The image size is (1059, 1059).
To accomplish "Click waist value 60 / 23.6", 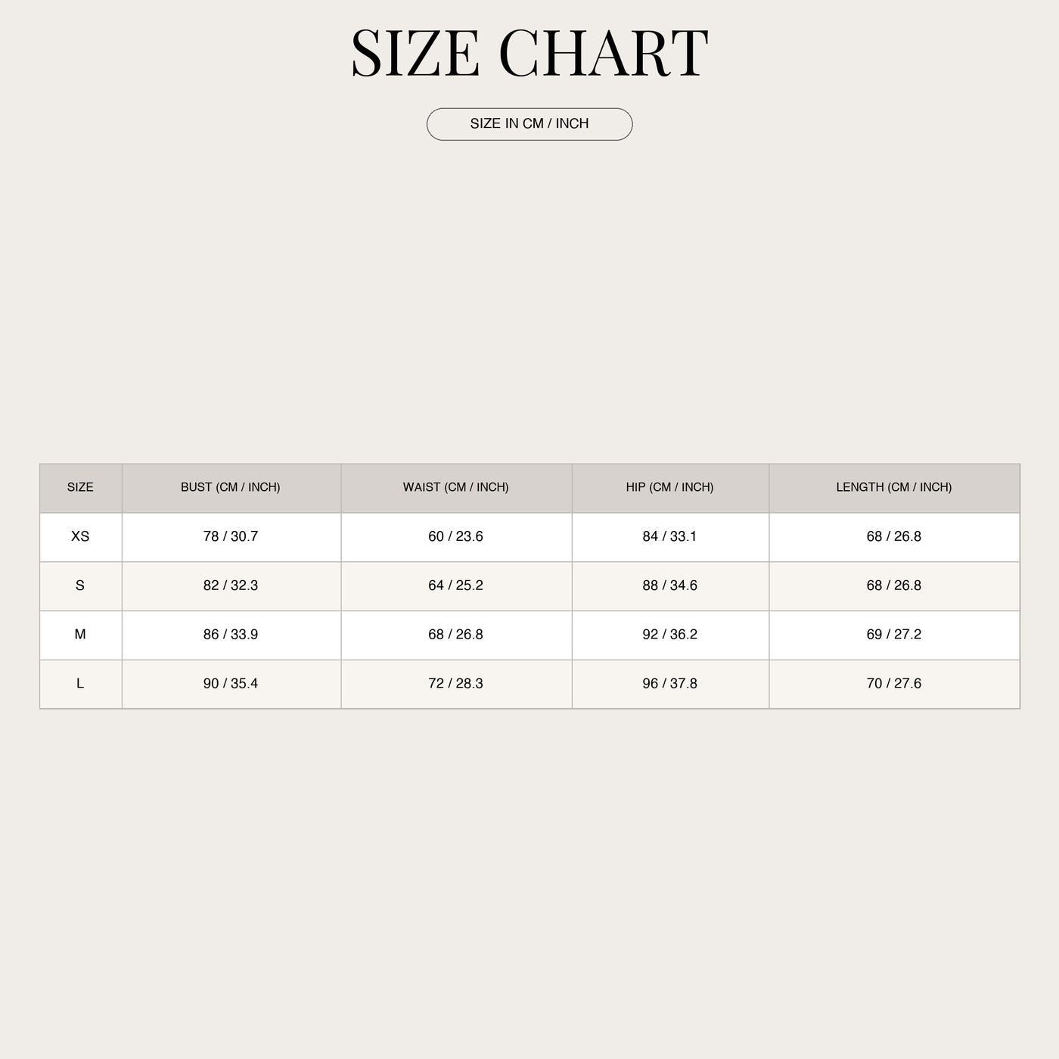I will [456, 536].
